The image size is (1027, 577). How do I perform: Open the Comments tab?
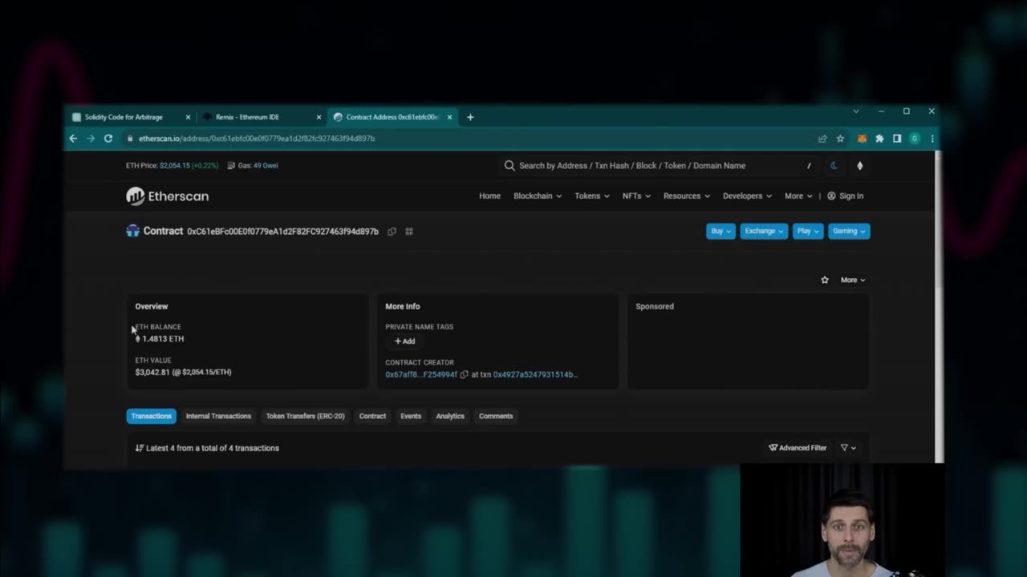(496, 416)
